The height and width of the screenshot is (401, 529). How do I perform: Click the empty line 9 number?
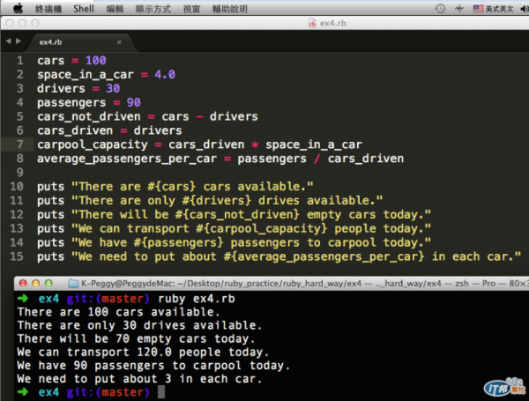[20, 173]
